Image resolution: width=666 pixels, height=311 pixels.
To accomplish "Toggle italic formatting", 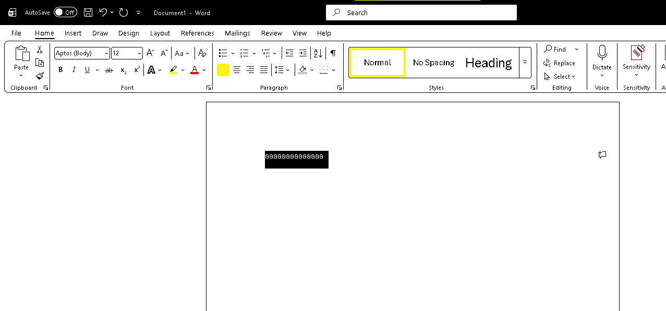I will coord(74,70).
